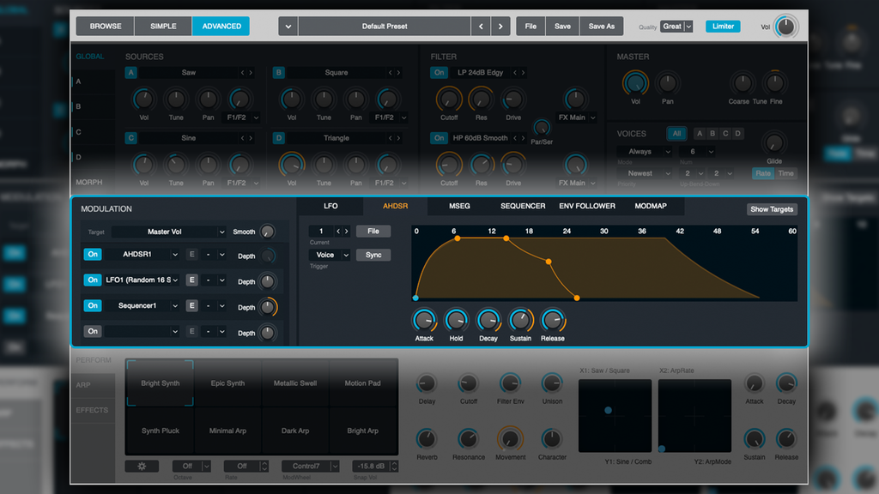Click the Show Targets button
Image resolution: width=879 pixels, height=494 pixels.
point(772,208)
